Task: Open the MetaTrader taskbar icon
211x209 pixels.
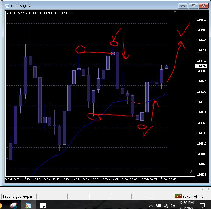Action: [x=28, y=205]
